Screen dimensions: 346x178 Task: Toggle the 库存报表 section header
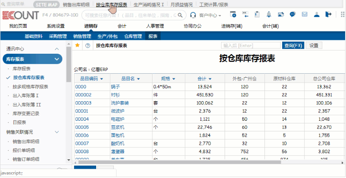[32, 59]
